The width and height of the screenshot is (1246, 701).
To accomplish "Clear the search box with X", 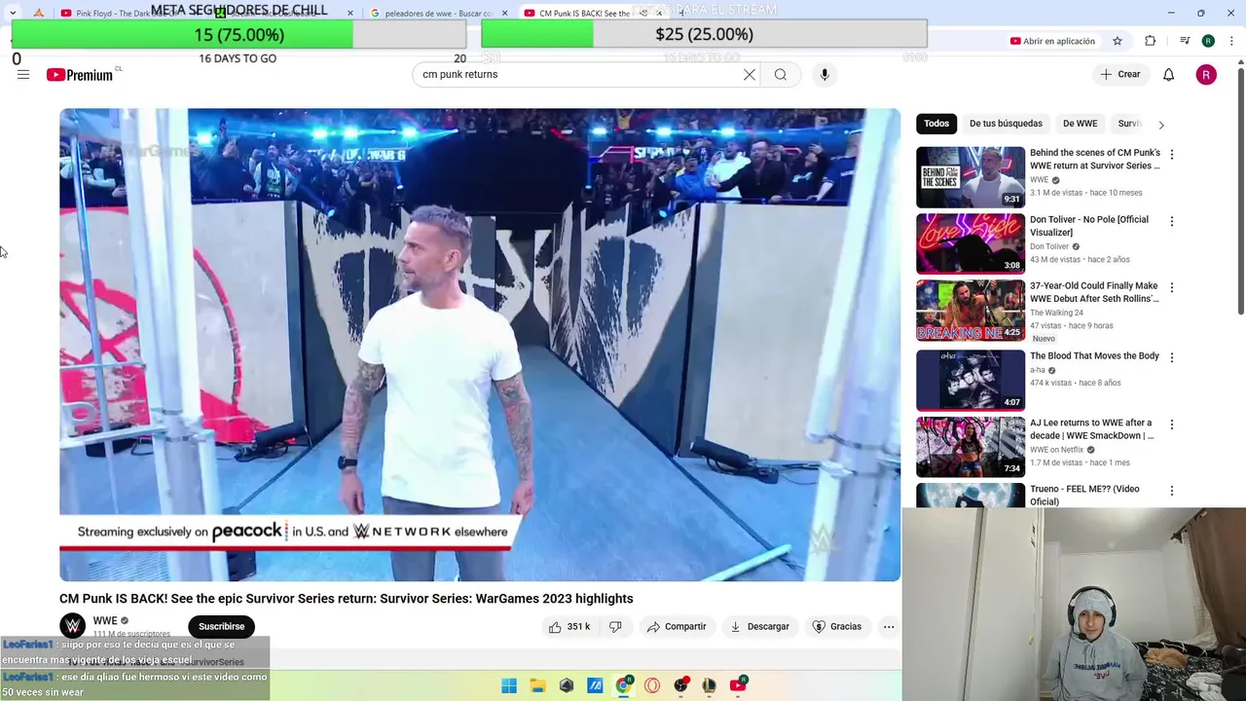I will pyautogui.click(x=750, y=75).
